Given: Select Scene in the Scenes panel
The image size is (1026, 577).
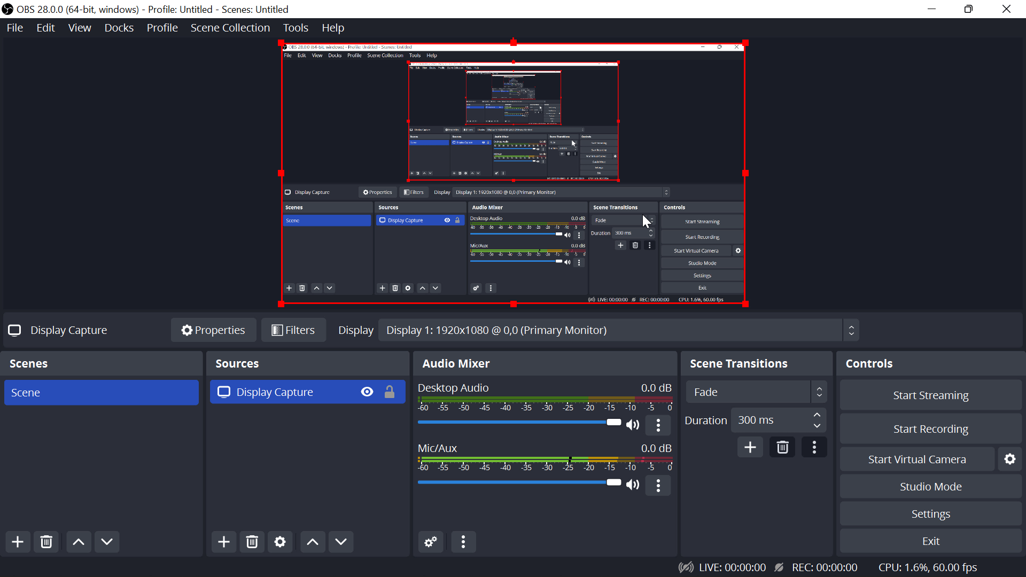Looking at the screenshot, I should pyautogui.click(x=102, y=393).
